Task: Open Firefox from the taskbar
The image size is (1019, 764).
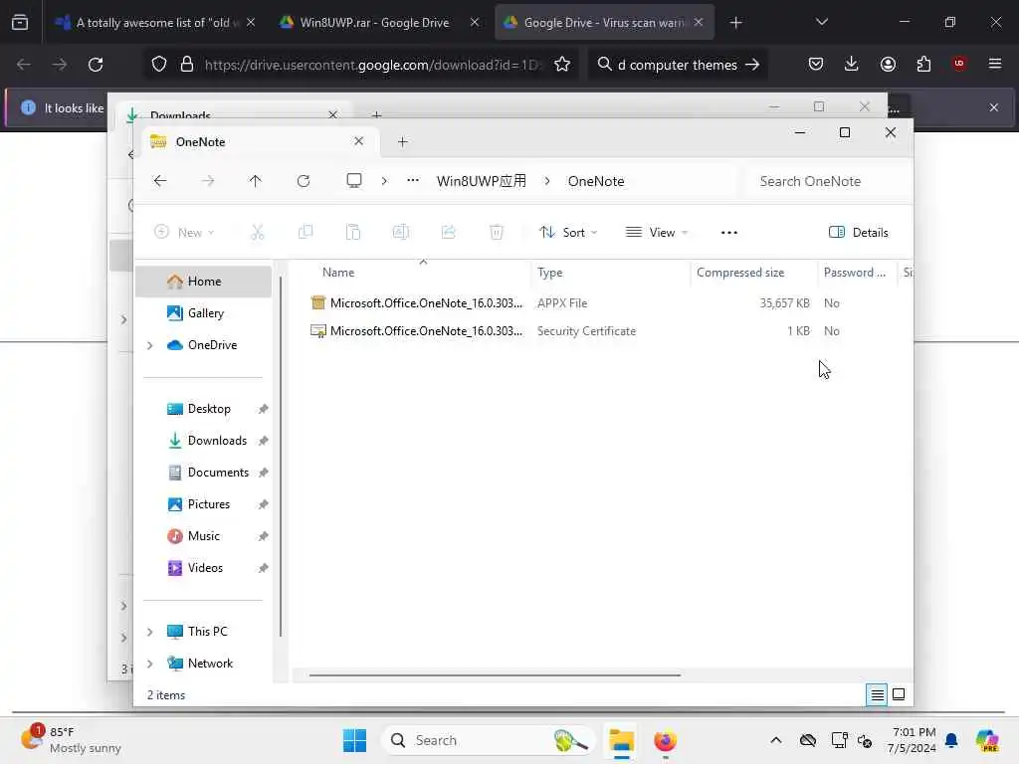Action: [x=665, y=740]
